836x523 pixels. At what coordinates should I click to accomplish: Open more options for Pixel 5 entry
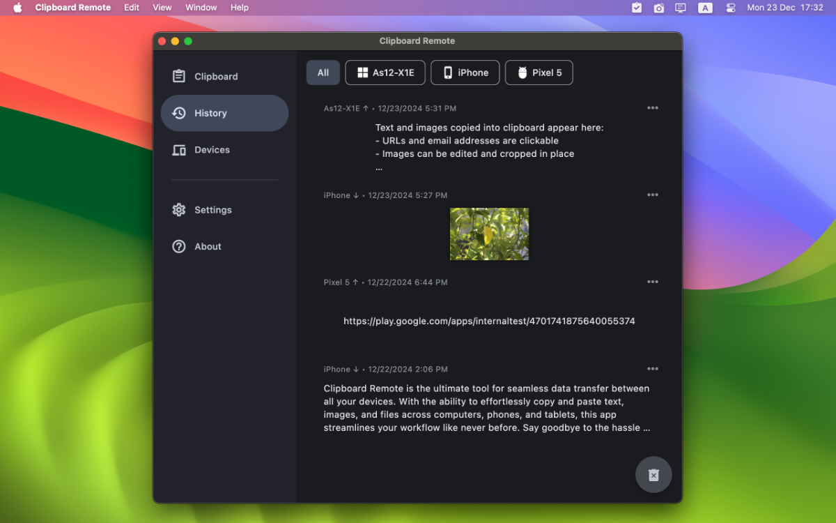click(x=653, y=282)
